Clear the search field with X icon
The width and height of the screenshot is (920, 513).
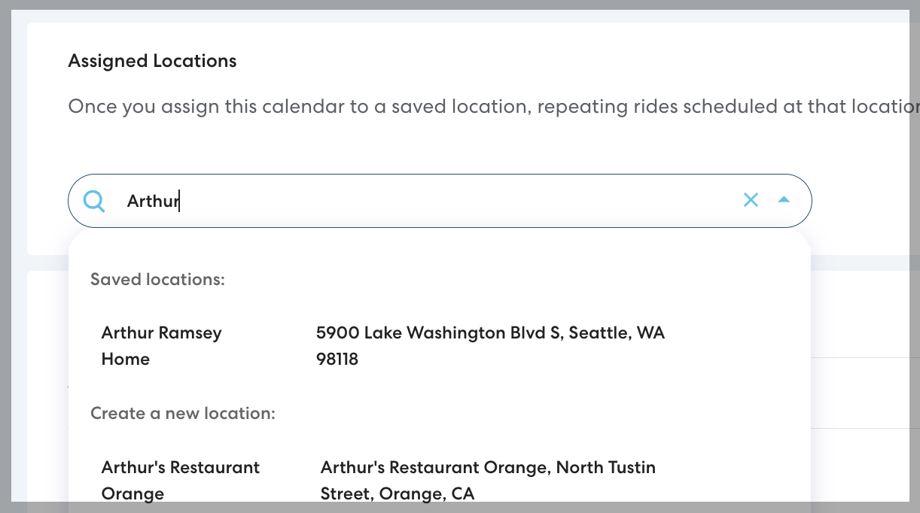tap(751, 200)
